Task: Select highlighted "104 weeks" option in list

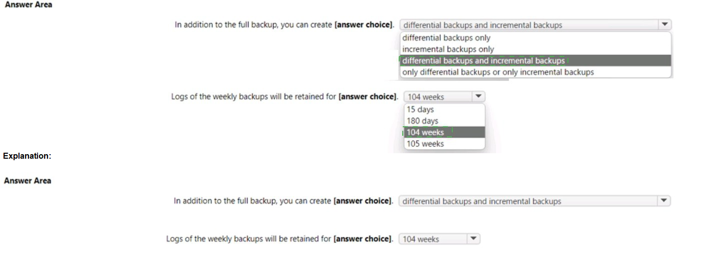Action: coord(425,132)
